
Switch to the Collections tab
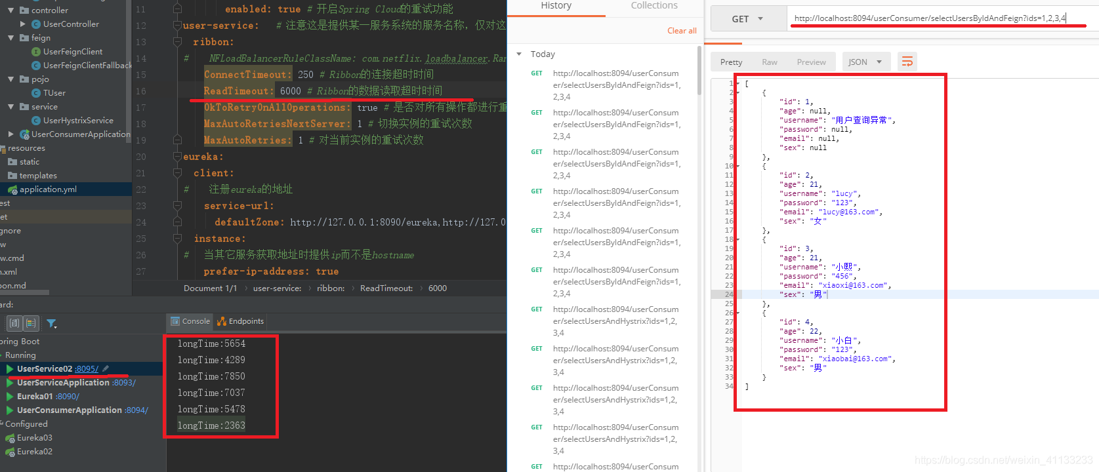(x=654, y=5)
